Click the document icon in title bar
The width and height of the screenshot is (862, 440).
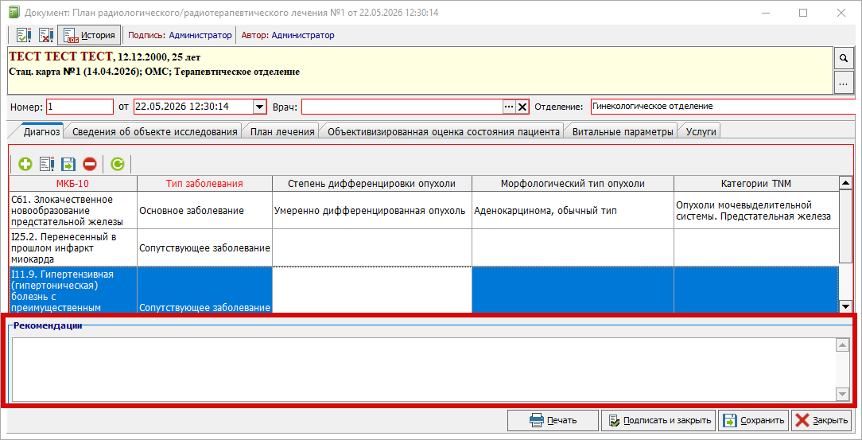[14, 12]
